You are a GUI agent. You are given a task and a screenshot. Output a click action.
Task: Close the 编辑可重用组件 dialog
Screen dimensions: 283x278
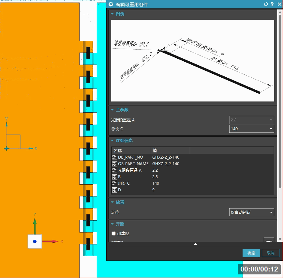tap(279, 4)
